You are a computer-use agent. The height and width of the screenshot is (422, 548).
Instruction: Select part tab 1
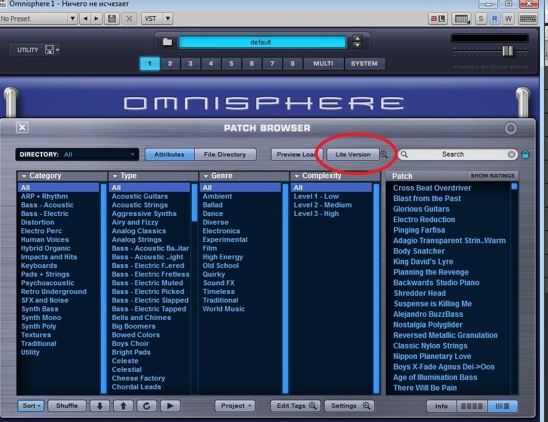[x=150, y=64]
